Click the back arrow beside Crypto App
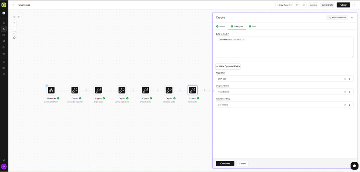The image size is (360, 172). [14, 5]
